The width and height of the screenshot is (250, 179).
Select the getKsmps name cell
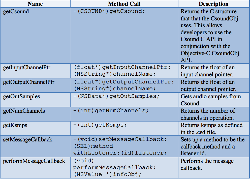click(x=35, y=128)
